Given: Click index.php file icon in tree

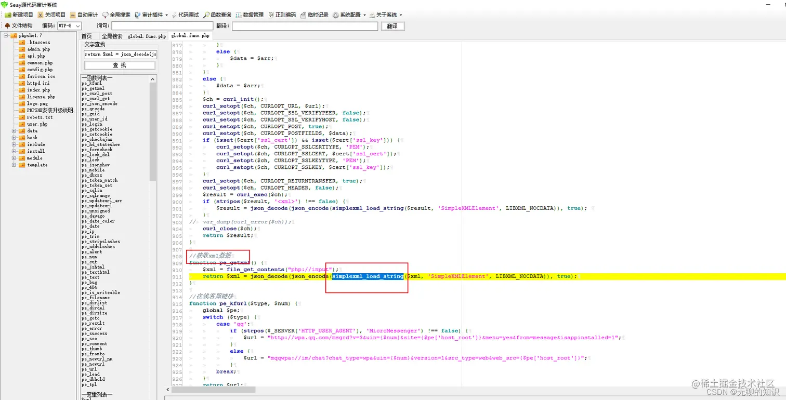Looking at the screenshot, I should pyautogui.click(x=22, y=90).
